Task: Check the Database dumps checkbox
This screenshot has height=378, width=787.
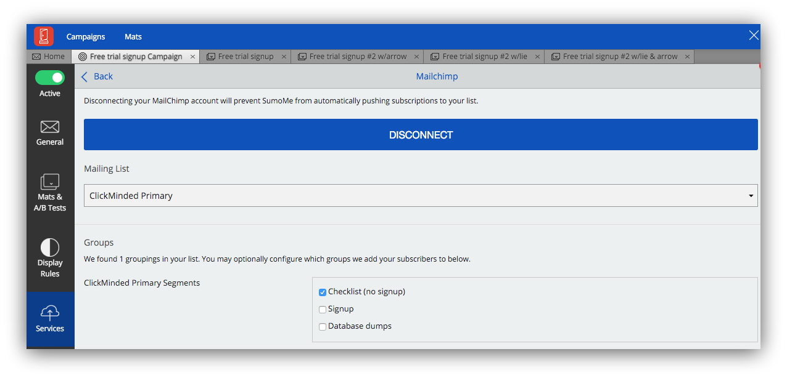Action: 323,327
